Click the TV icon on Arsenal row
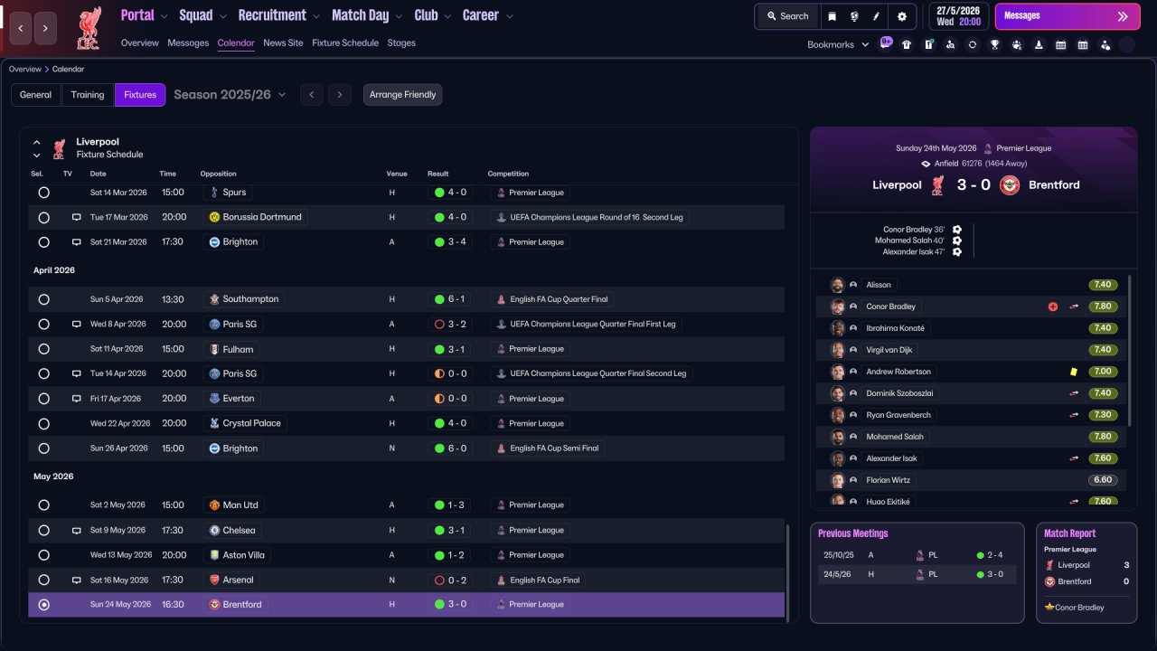The height and width of the screenshot is (651, 1157). (x=77, y=580)
